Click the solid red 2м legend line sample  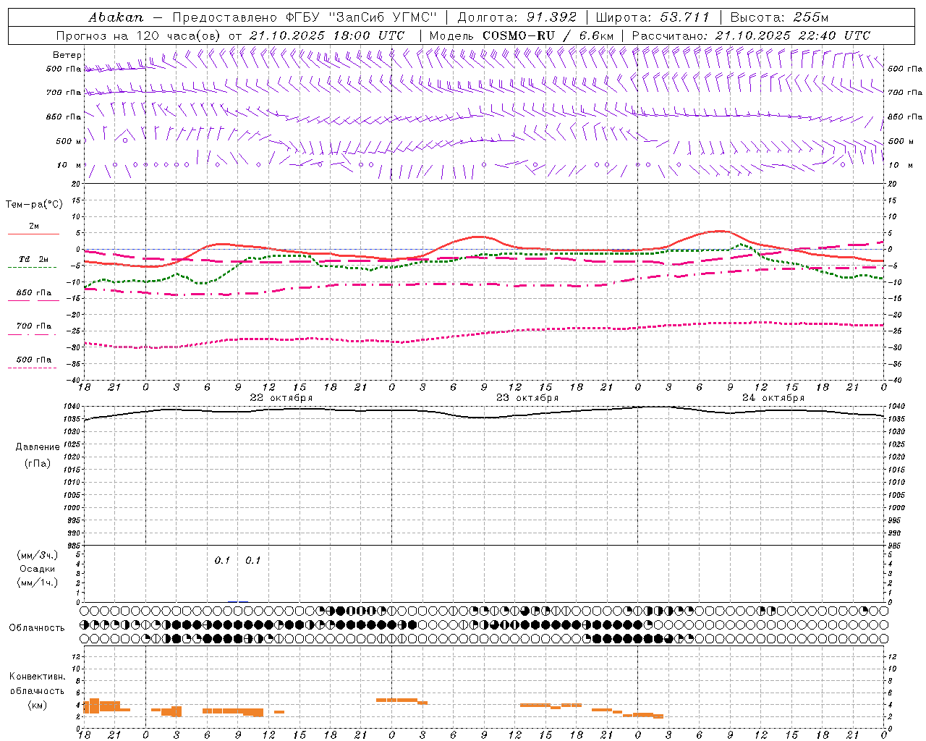point(33,234)
